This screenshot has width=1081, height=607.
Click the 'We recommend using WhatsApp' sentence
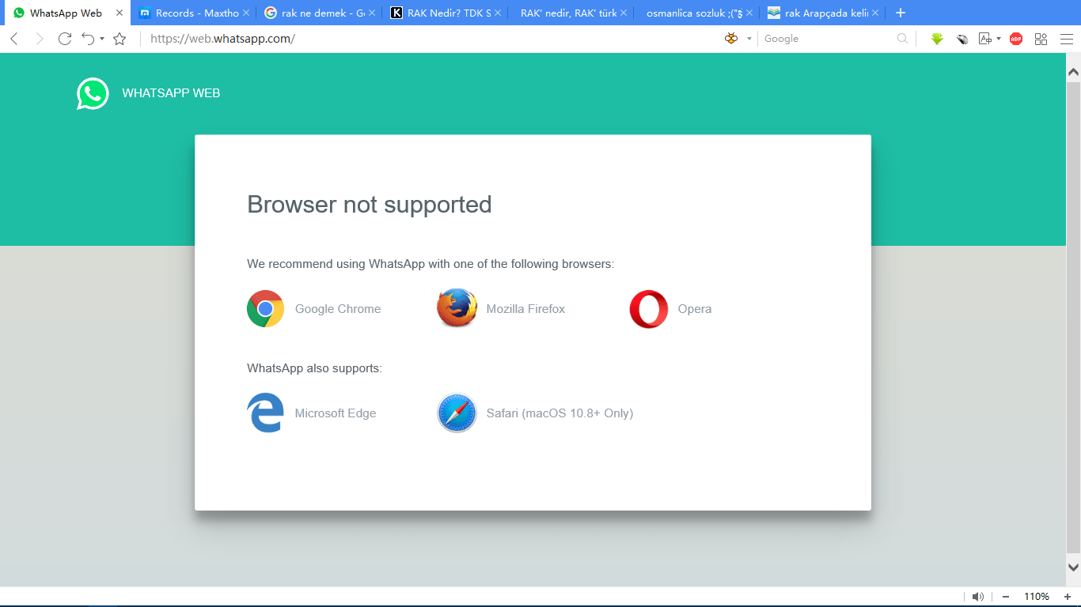coord(431,264)
